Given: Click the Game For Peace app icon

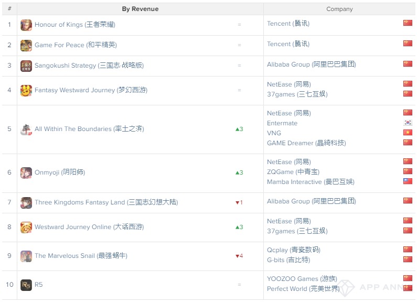Looking at the screenshot, I should pos(26,46).
